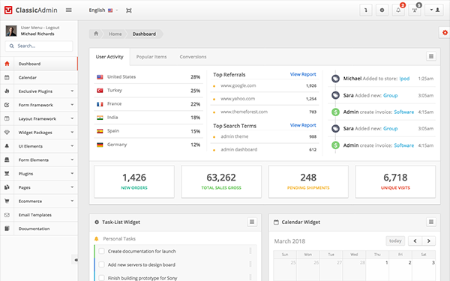Check 'Finish building prototype for Sony' task
450x281 pixels.
tap(101, 277)
